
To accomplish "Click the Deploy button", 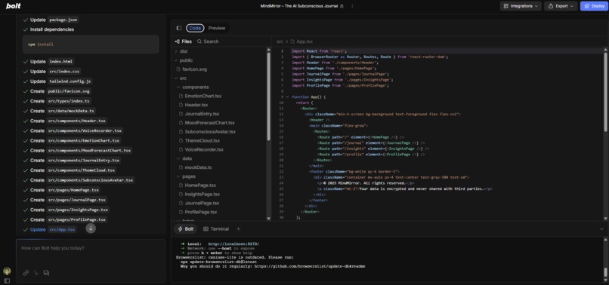I will click(594, 6).
